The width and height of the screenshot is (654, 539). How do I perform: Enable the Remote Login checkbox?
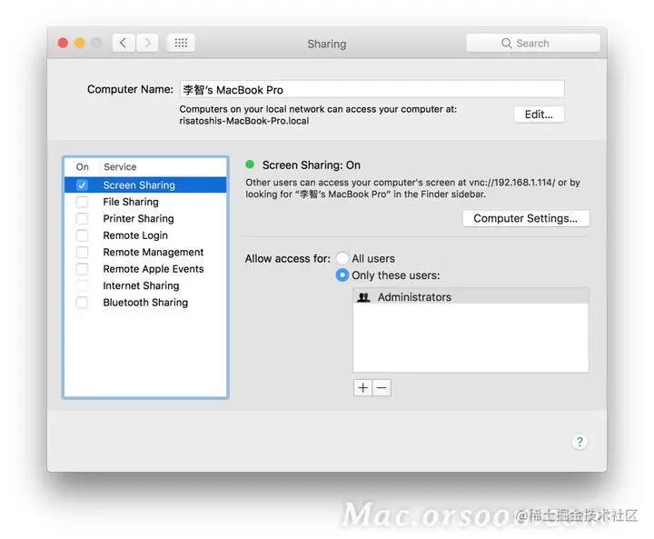click(x=82, y=235)
